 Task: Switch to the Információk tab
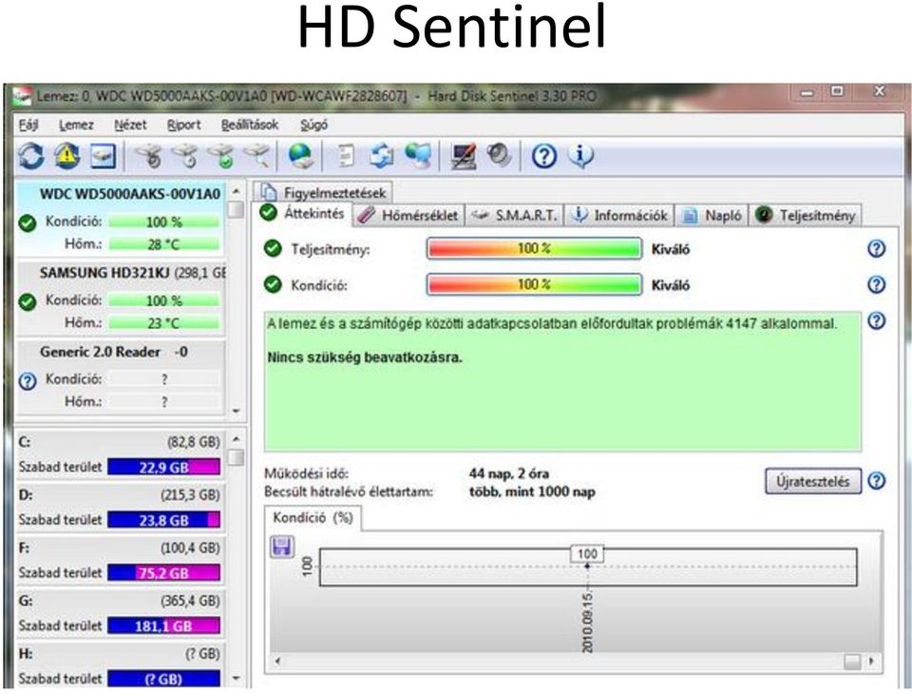[619, 216]
